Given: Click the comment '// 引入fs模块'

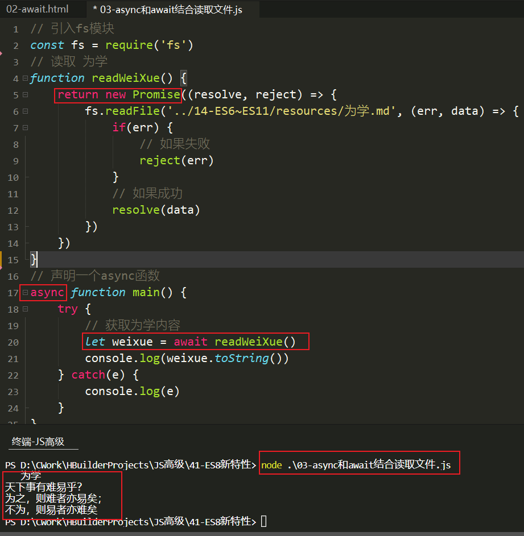Looking at the screenshot, I should (x=72, y=28).
